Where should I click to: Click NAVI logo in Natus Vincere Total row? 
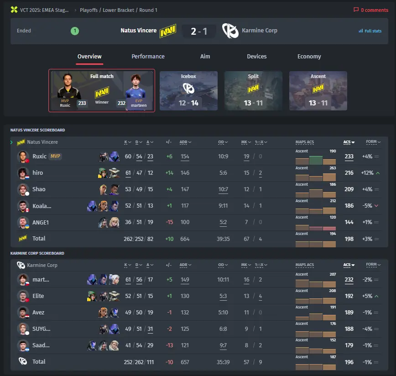(23, 238)
